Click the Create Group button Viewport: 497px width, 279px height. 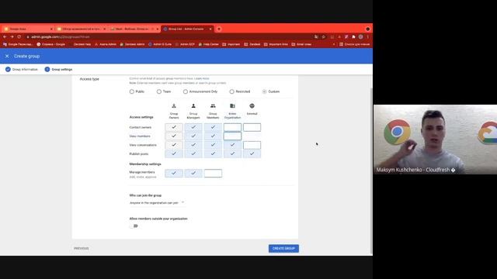click(283, 248)
